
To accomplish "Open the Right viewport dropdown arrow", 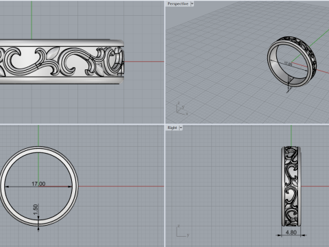I will click(181, 128).
